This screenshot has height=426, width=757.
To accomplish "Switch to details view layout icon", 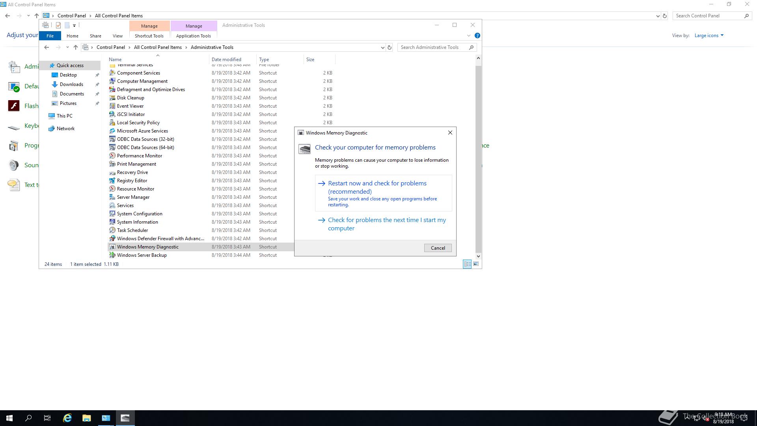I will tap(467, 264).
